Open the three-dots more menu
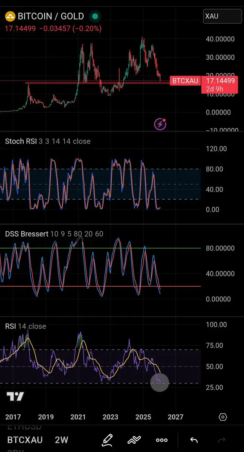 pos(162,440)
